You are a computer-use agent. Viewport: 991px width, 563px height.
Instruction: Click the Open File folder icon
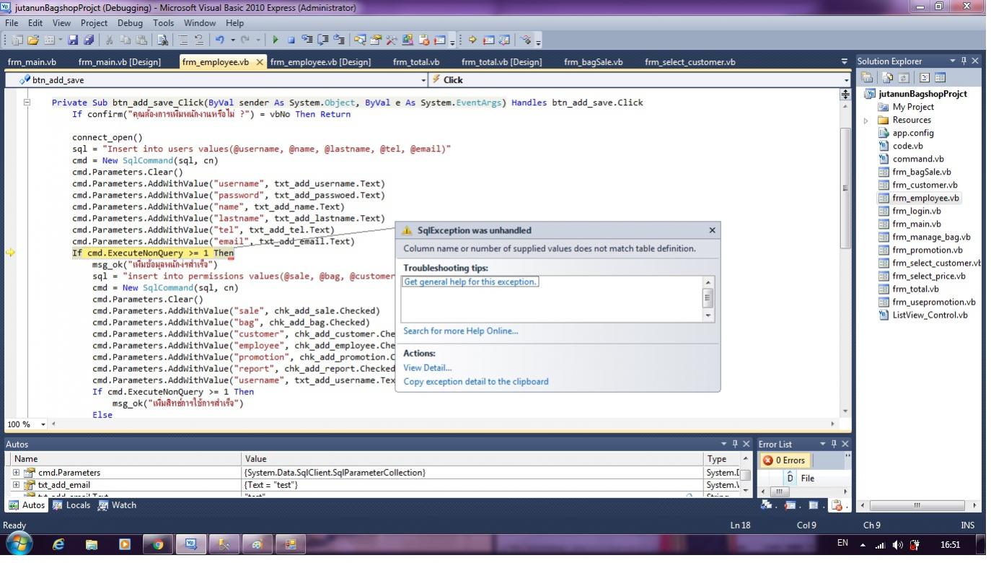tap(33, 40)
